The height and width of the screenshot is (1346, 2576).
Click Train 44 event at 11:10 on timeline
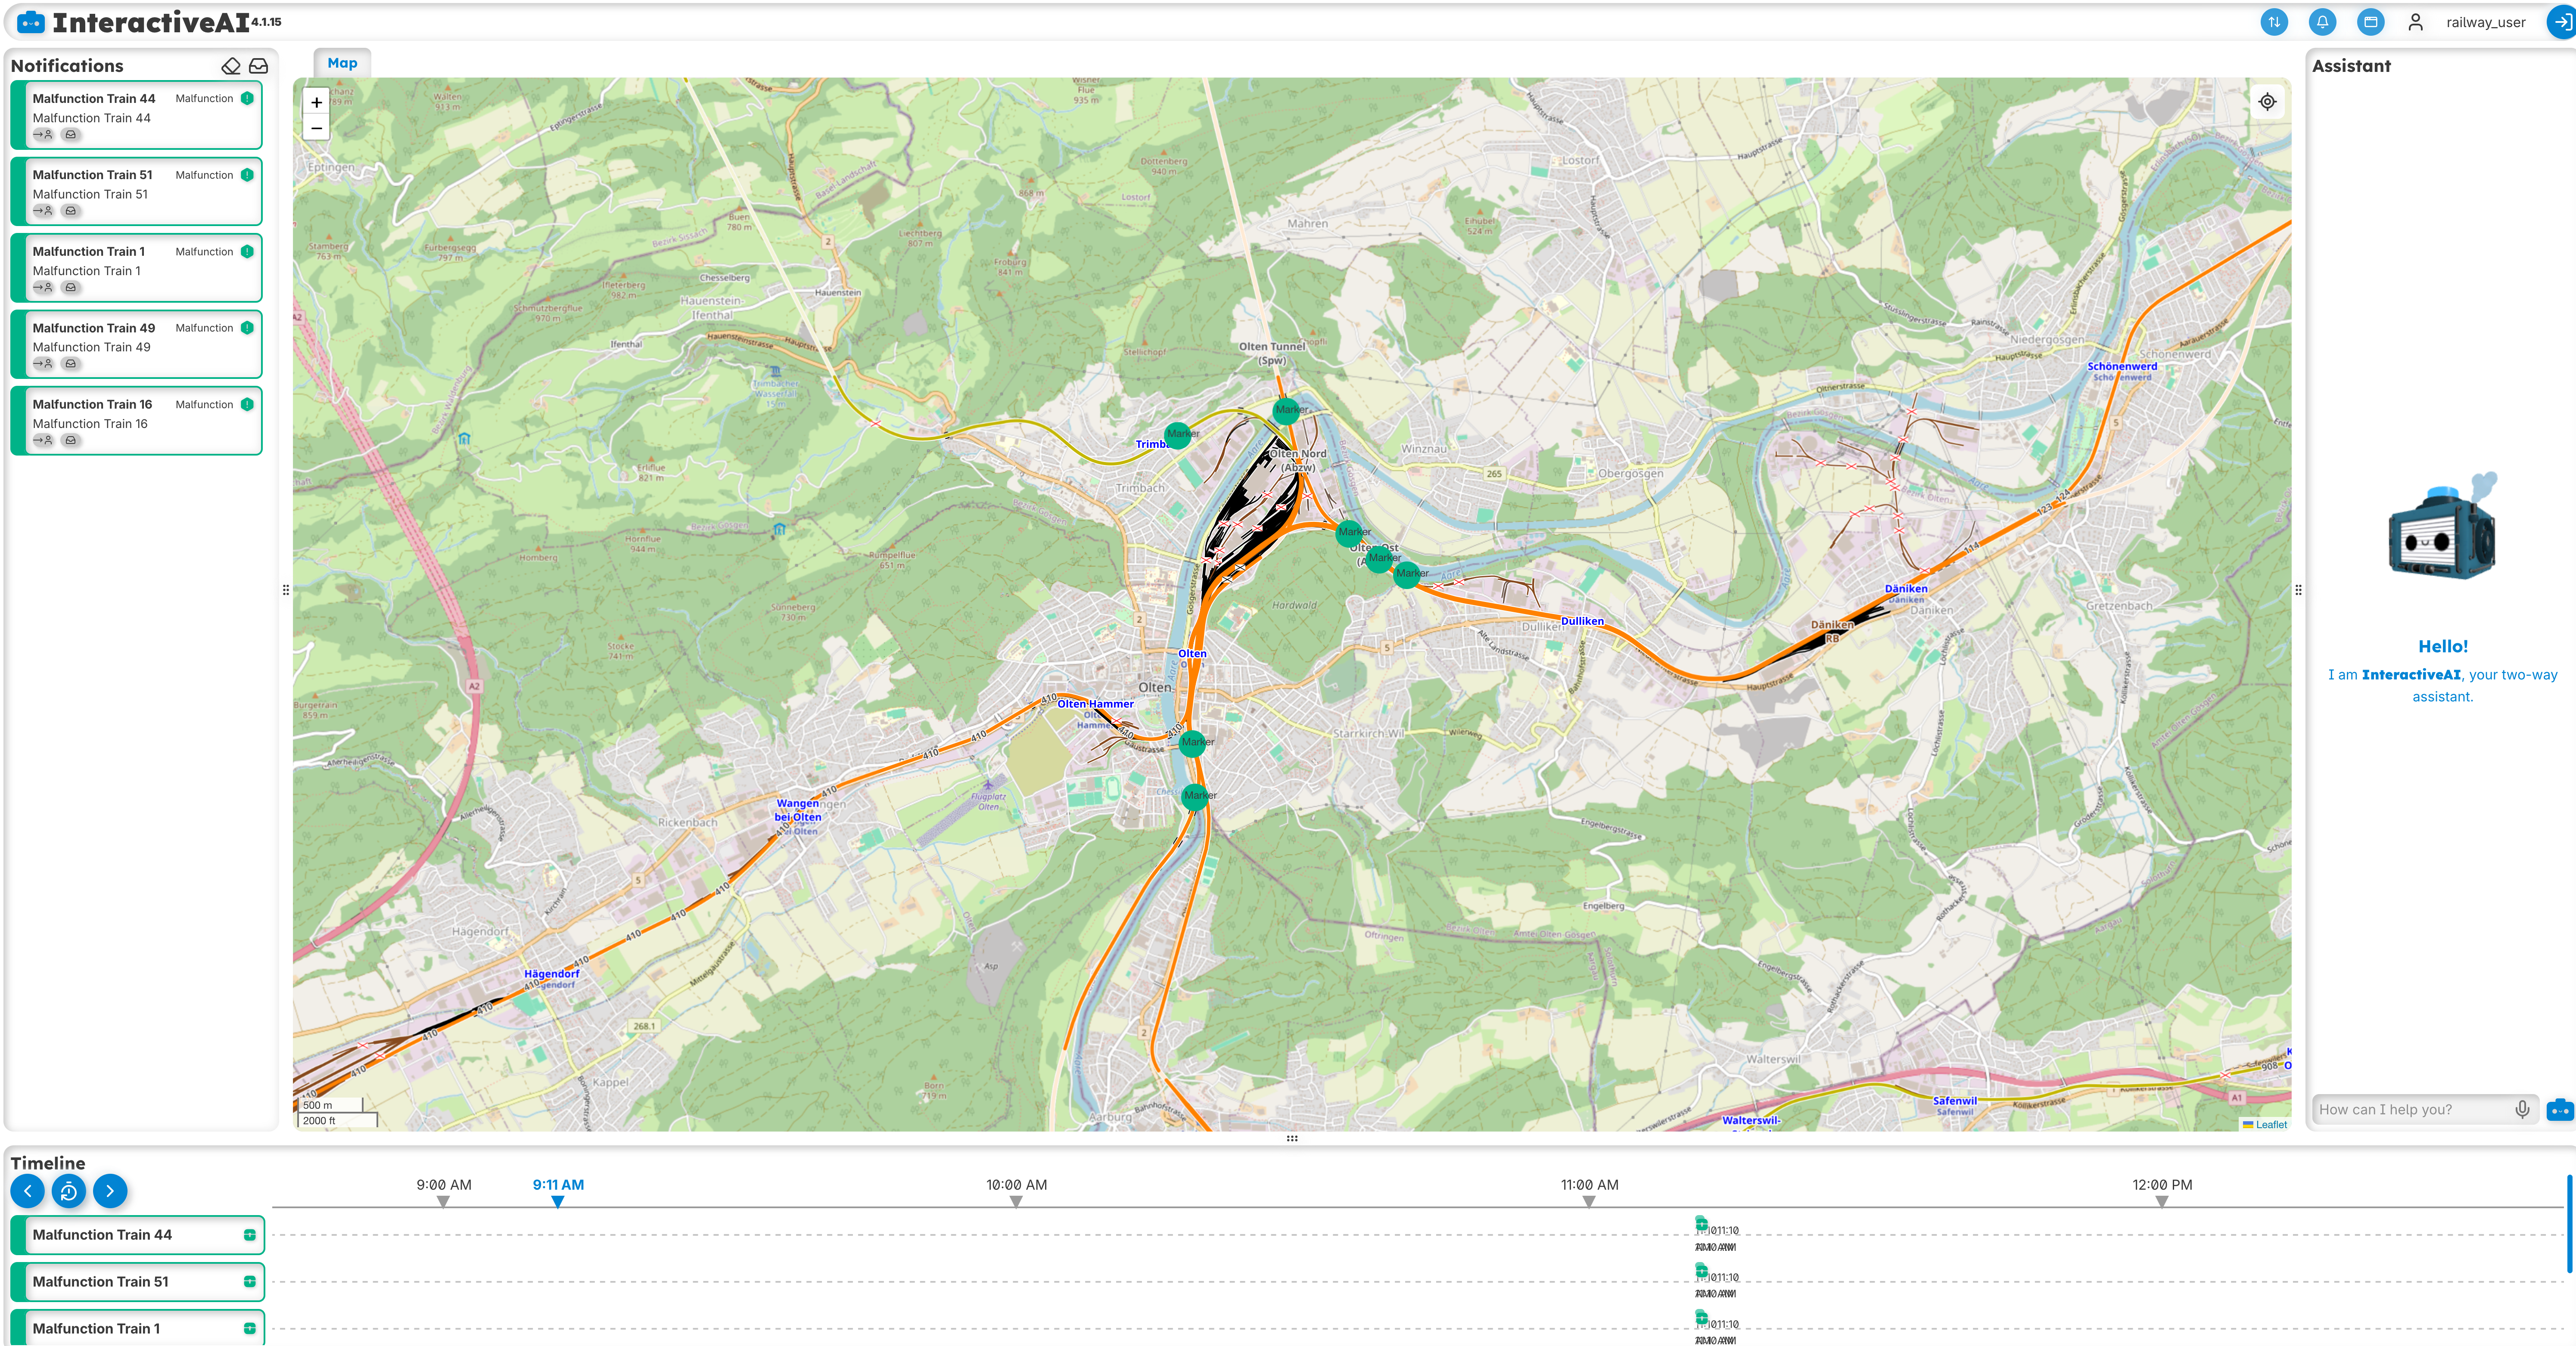click(1701, 1223)
